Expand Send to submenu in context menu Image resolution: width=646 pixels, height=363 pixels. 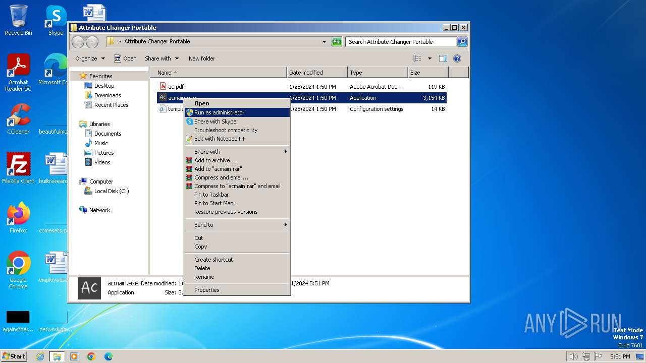pyautogui.click(x=237, y=225)
